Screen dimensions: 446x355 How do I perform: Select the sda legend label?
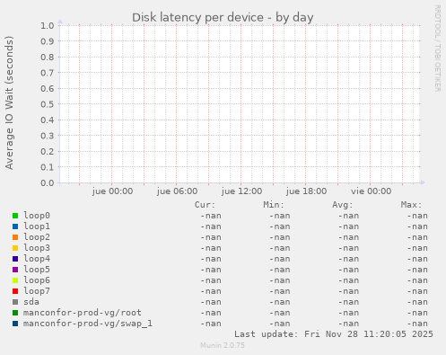[x=31, y=302]
